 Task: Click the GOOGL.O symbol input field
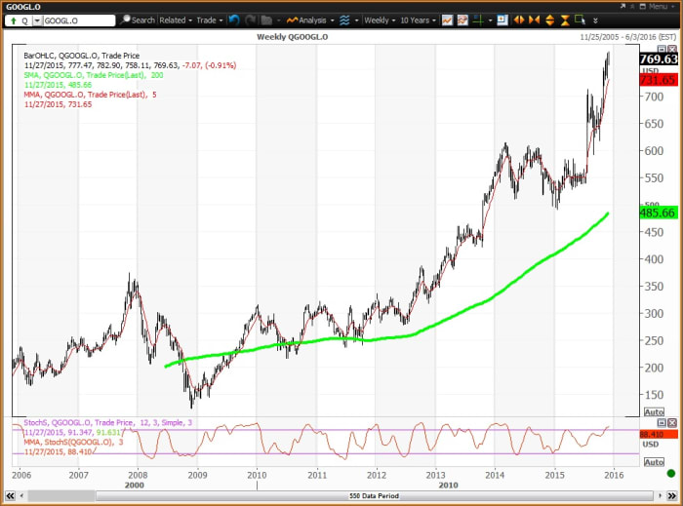click(80, 20)
